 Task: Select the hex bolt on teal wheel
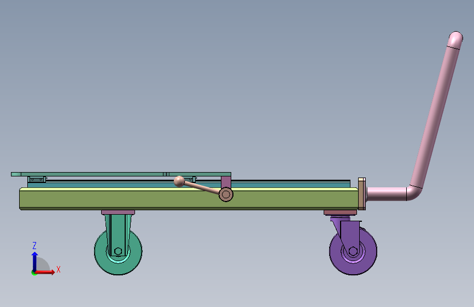(x=118, y=251)
